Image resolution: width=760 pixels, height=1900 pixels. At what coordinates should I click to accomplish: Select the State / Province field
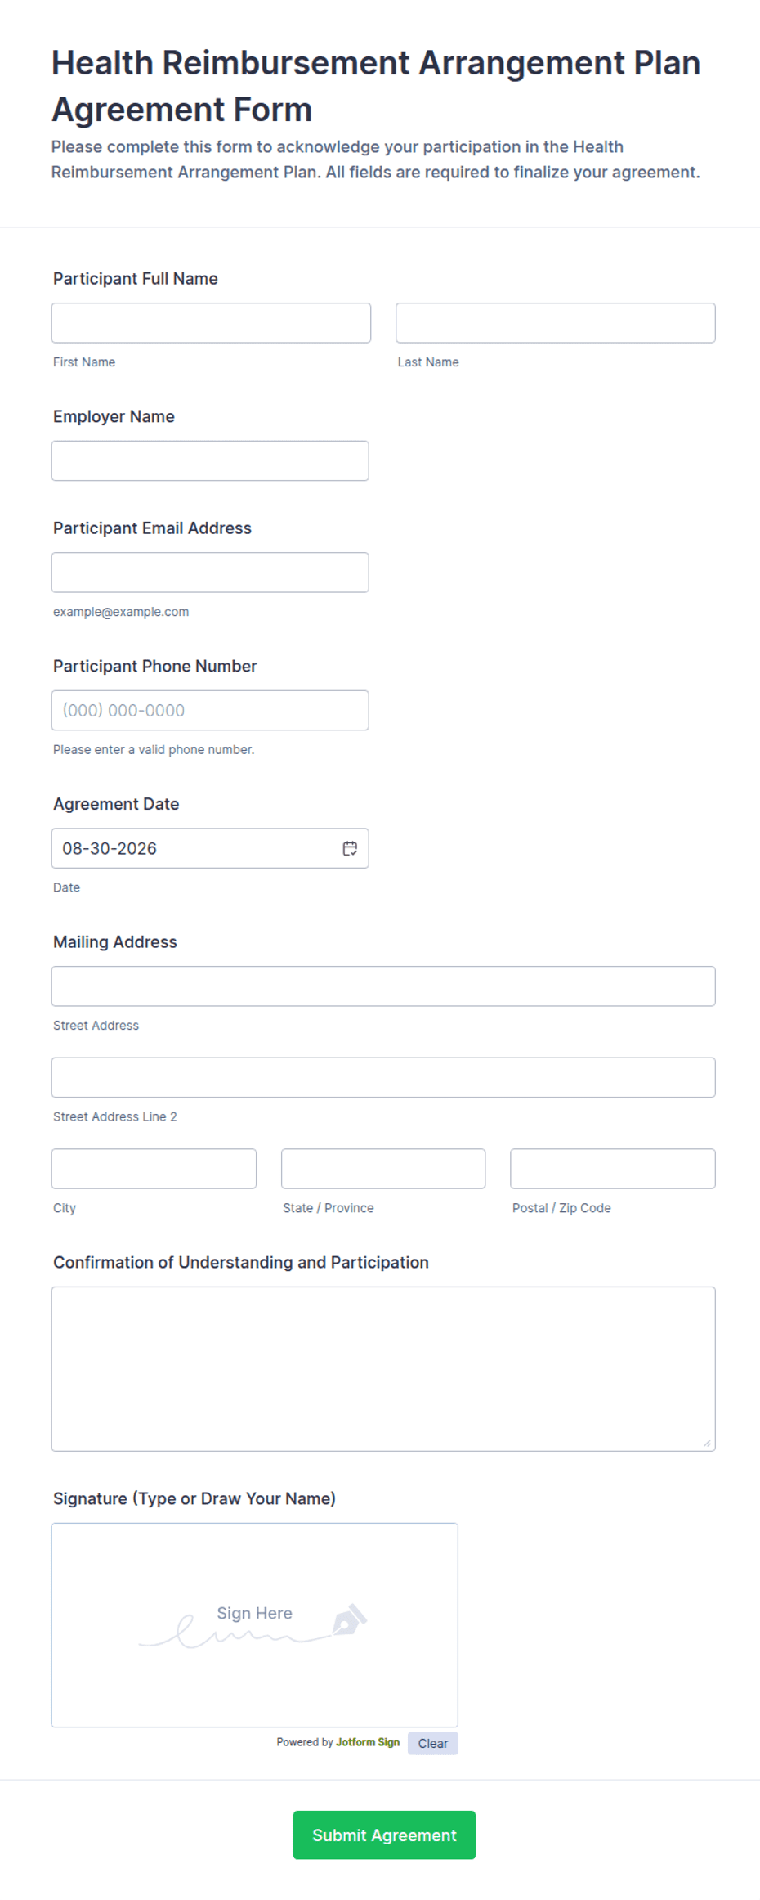pyautogui.click(x=383, y=1169)
